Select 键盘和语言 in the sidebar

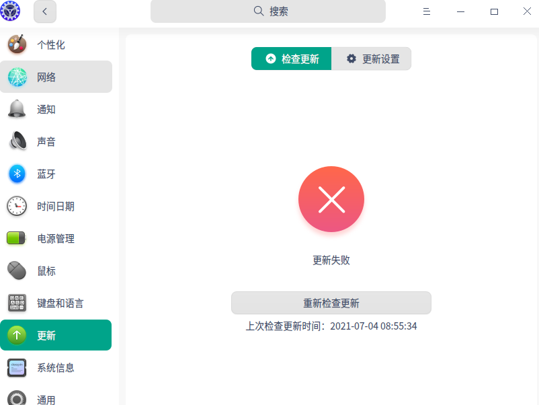click(x=60, y=303)
